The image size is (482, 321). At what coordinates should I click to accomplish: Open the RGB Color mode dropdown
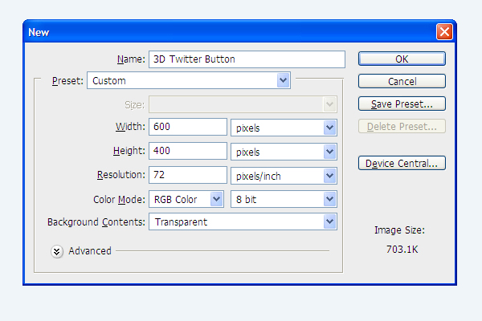[x=186, y=199]
